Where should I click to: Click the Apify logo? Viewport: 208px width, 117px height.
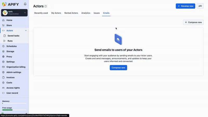point(10,4)
